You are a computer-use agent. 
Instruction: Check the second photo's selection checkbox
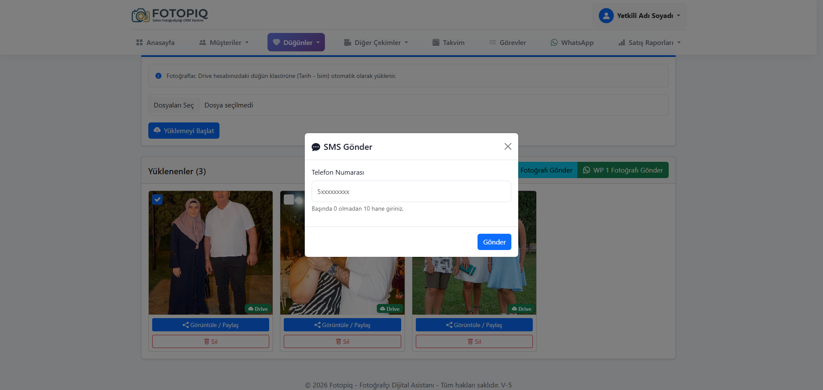pyautogui.click(x=289, y=199)
